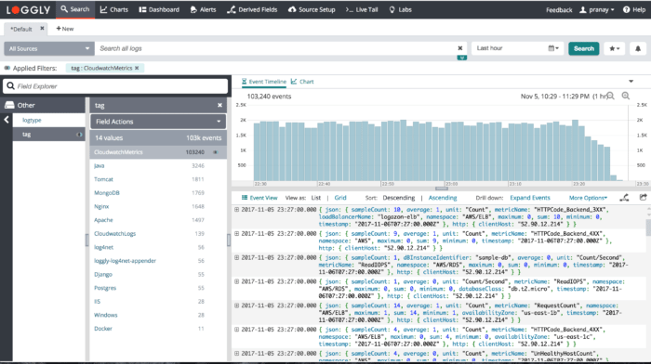Open Derived Fields page
The height and width of the screenshot is (364, 651).
(x=252, y=9)
